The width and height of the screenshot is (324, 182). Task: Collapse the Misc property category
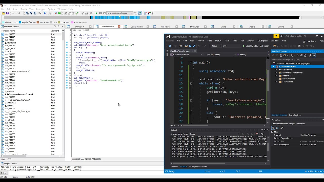(x=272, y=132)
